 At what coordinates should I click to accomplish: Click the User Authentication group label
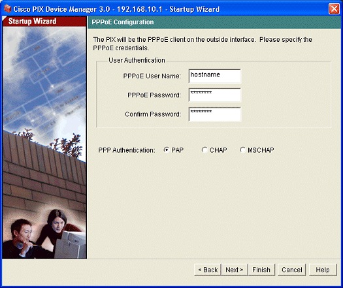click(x=137, y=60)
